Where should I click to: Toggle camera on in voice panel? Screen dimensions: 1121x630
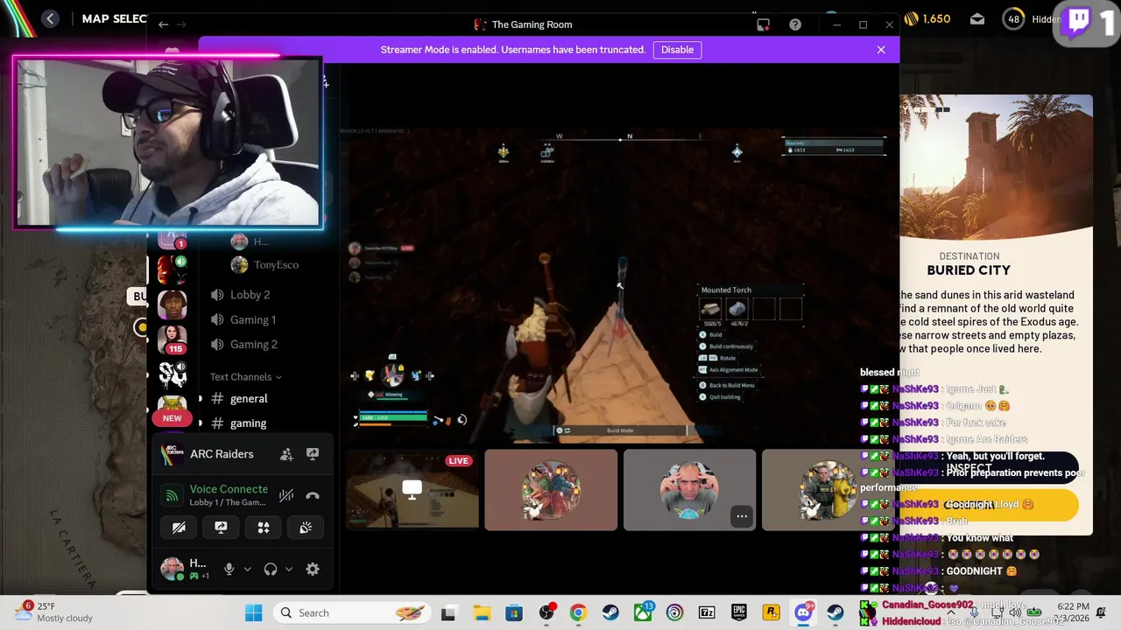[x=179, y=528]
